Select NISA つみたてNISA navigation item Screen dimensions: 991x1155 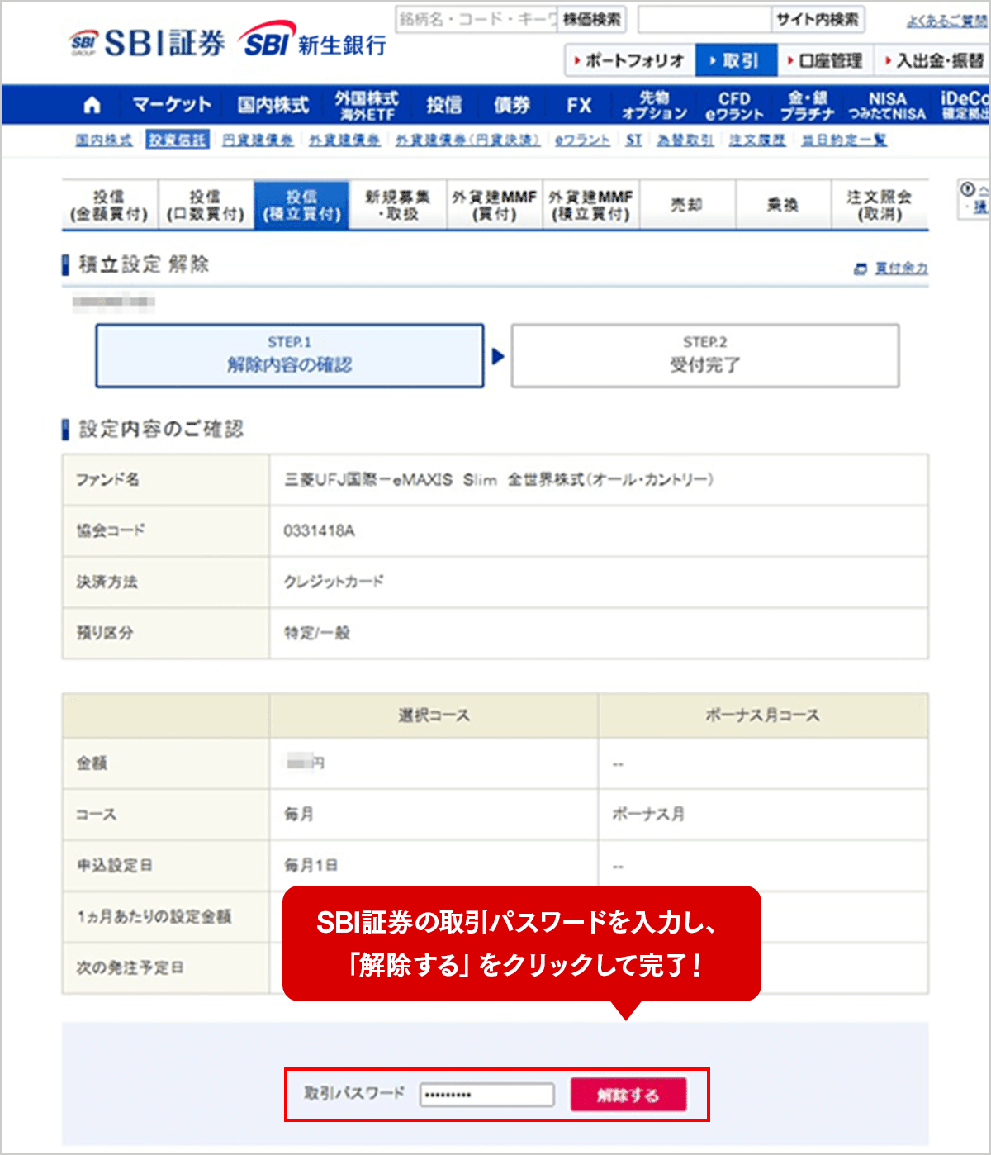click(x=887, y=106)
